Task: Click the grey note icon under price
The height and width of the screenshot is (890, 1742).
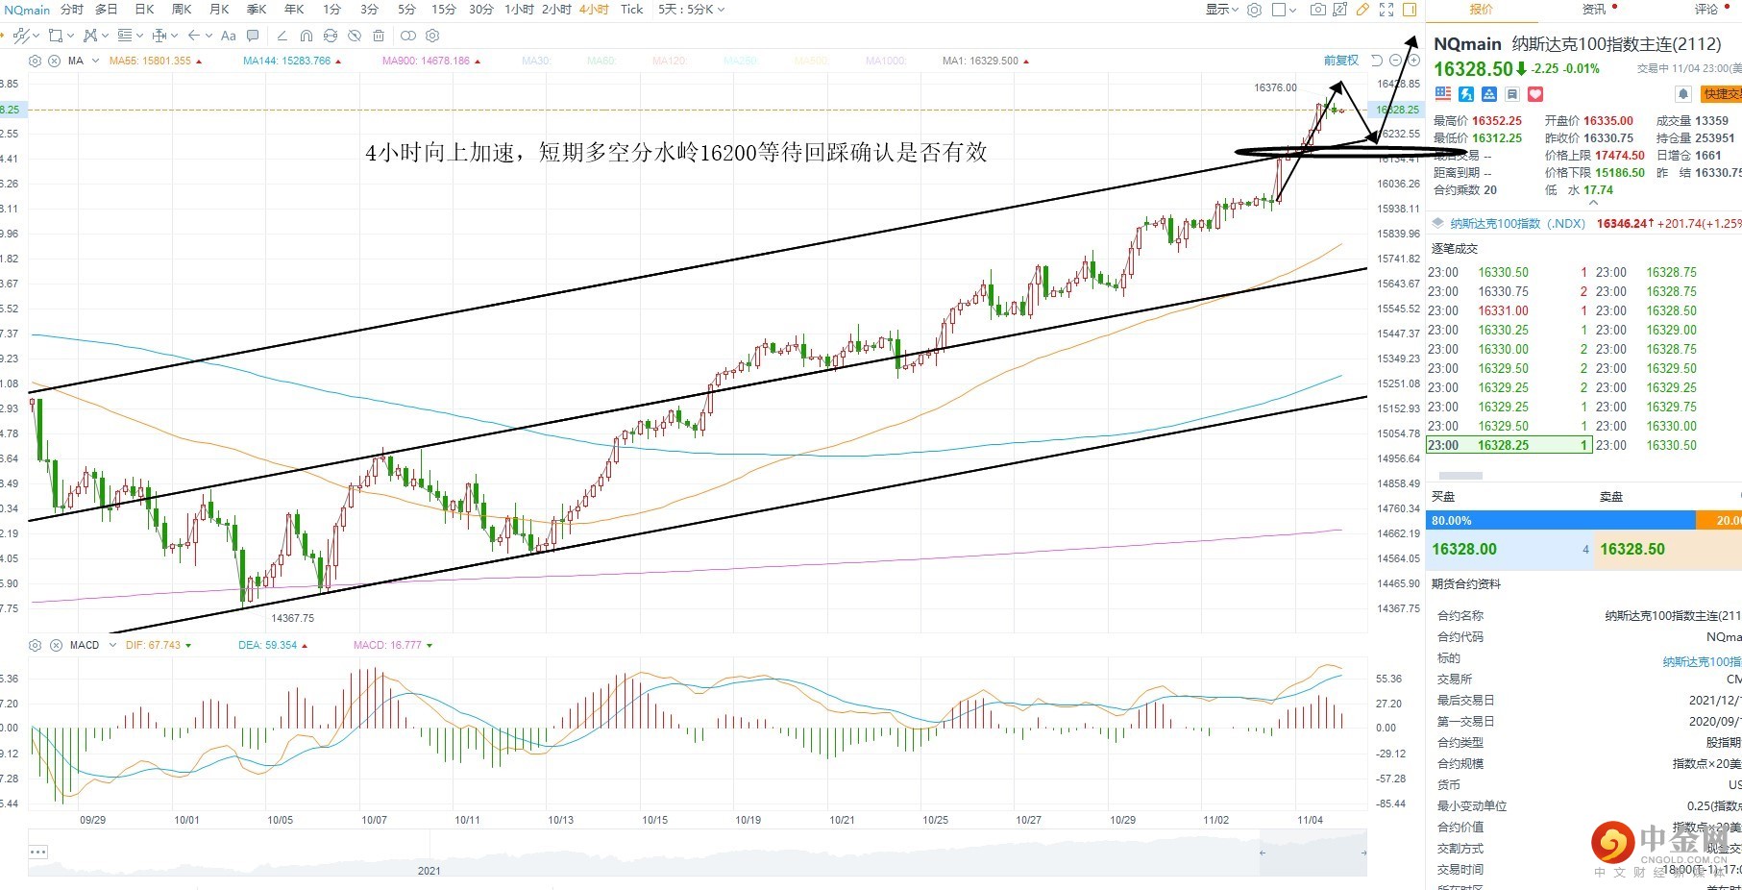Action: [1512, 94]
